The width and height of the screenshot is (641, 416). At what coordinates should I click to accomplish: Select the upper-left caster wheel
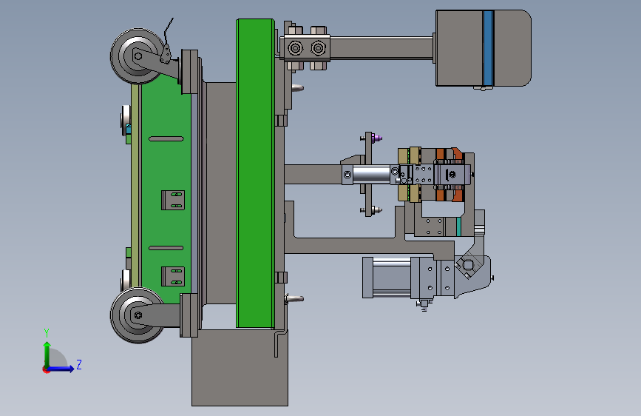click(138, 56)
